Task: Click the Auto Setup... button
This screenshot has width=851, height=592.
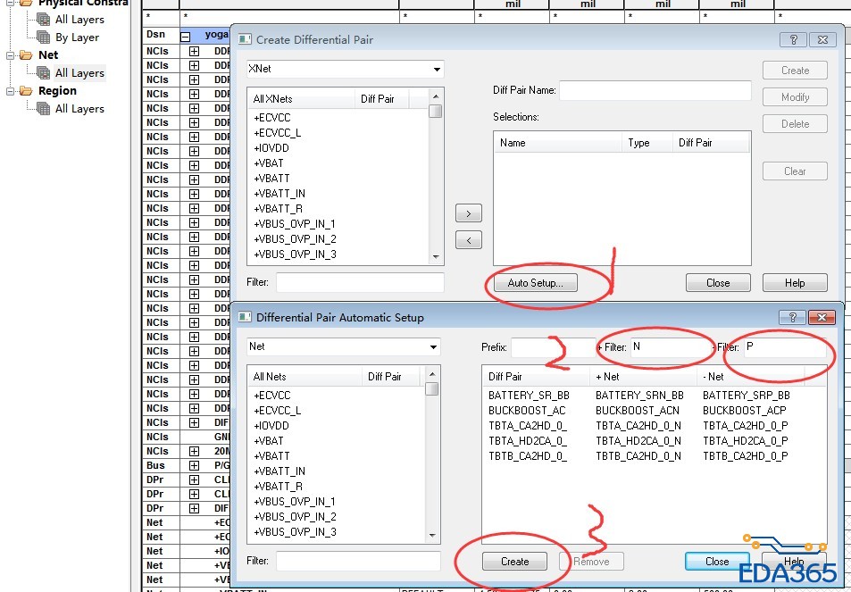Action: click(535, 283)
